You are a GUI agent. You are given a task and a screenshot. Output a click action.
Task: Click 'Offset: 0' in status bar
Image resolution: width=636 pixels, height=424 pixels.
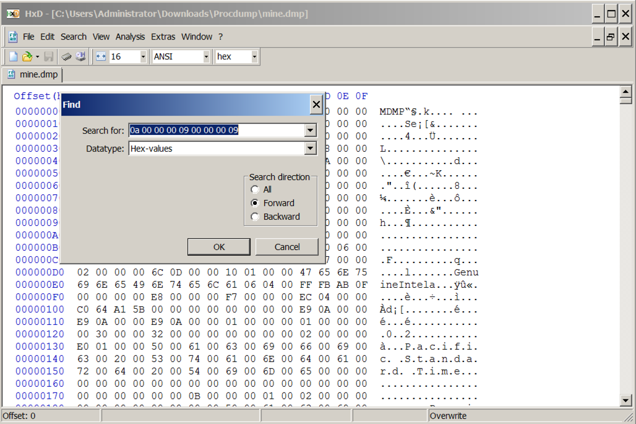pyautogui.click(x=19, y=416)
